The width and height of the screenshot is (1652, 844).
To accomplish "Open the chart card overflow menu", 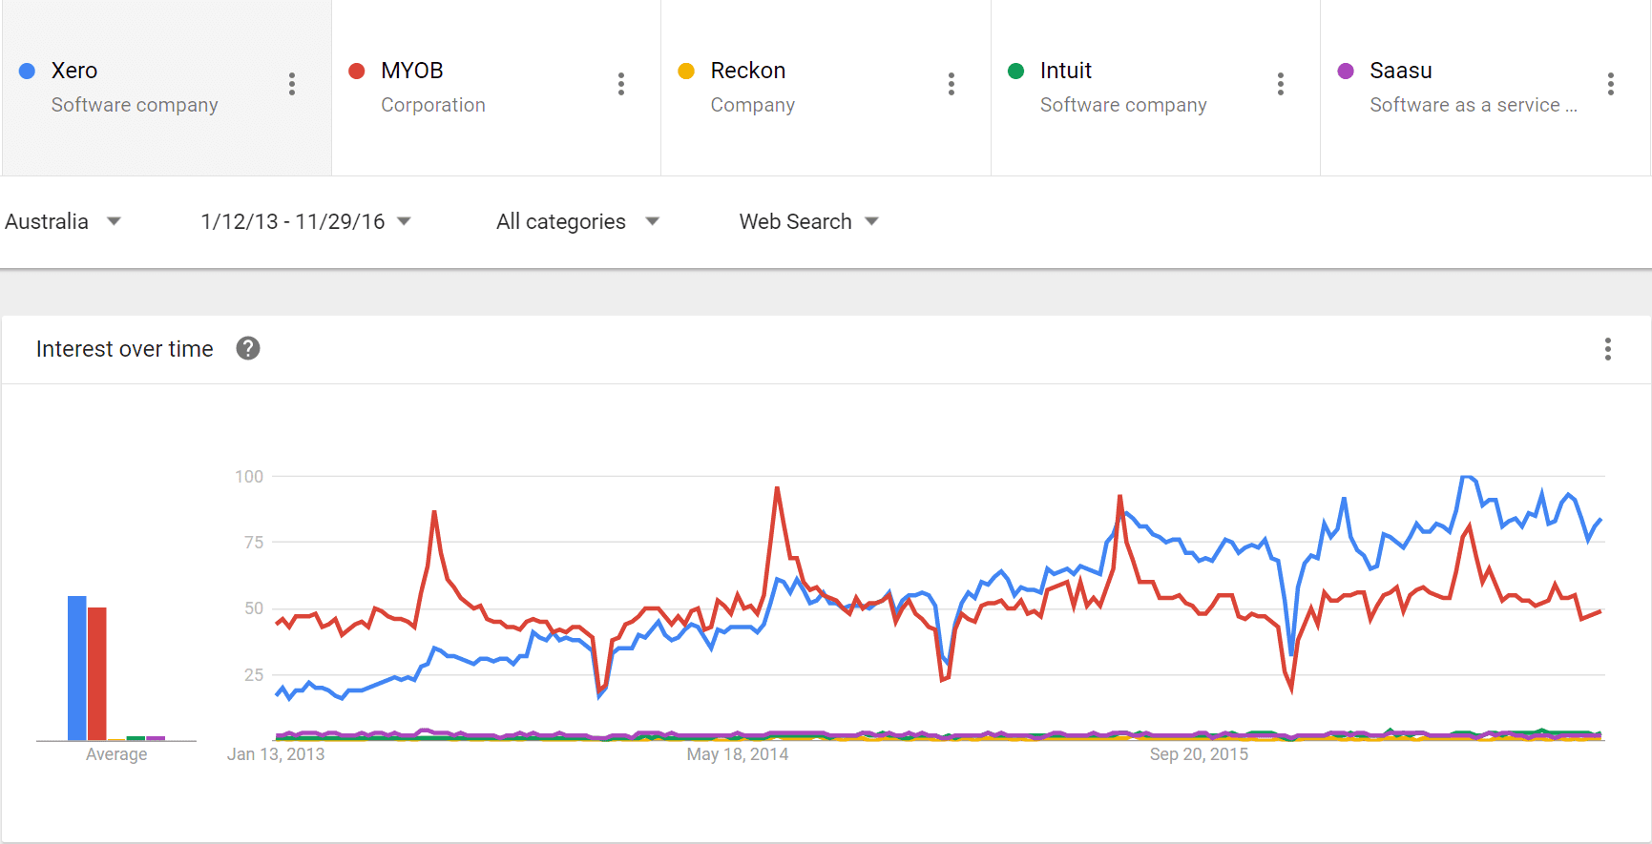I will [x=1608, y=349].
